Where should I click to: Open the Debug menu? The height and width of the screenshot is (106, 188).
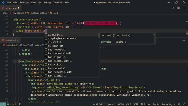[47, 2]
